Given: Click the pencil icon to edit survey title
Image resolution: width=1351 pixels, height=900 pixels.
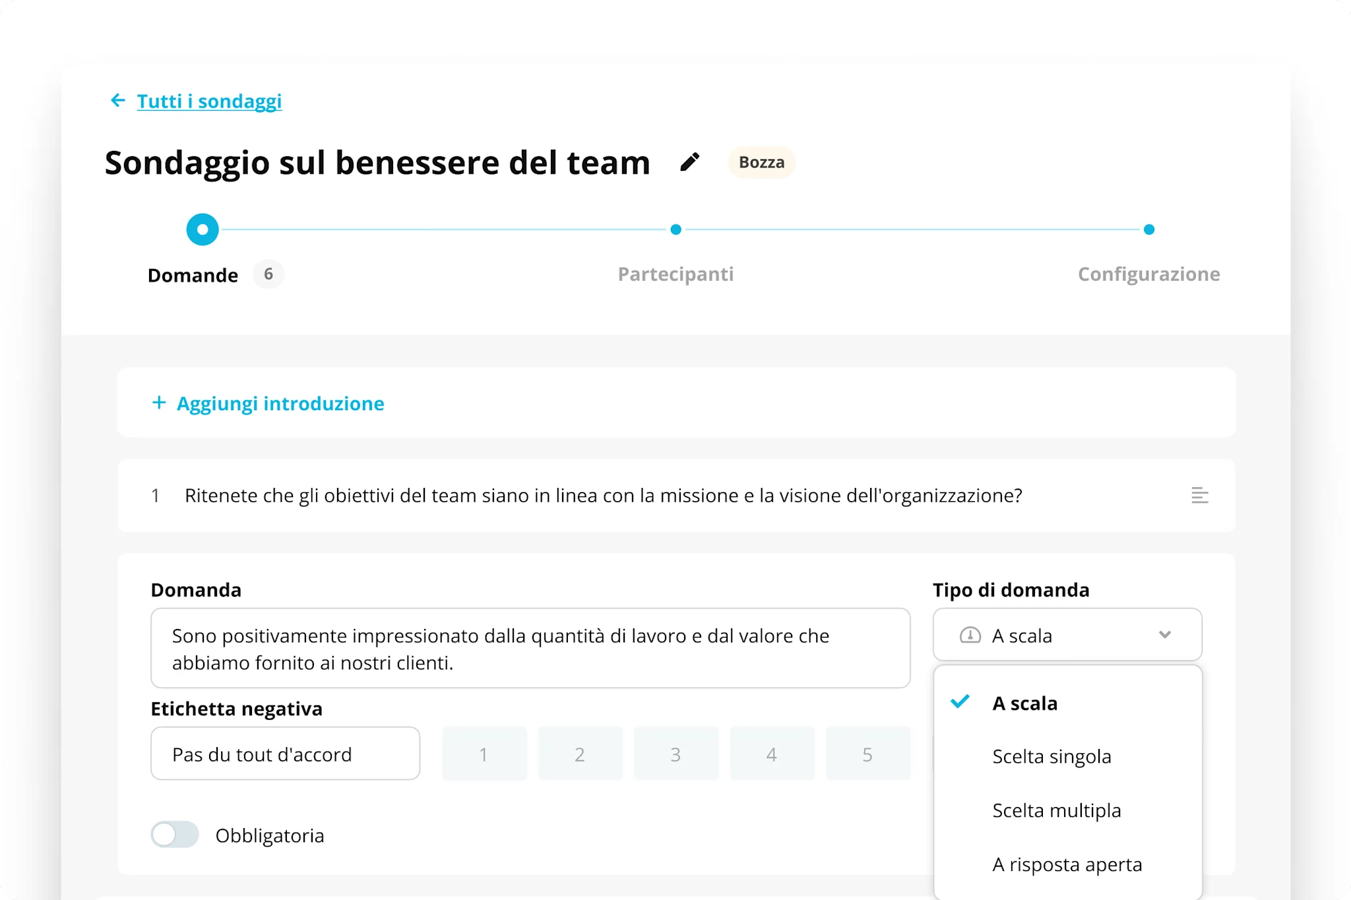Looking at the screenshot, I should [x=689, y=162].
